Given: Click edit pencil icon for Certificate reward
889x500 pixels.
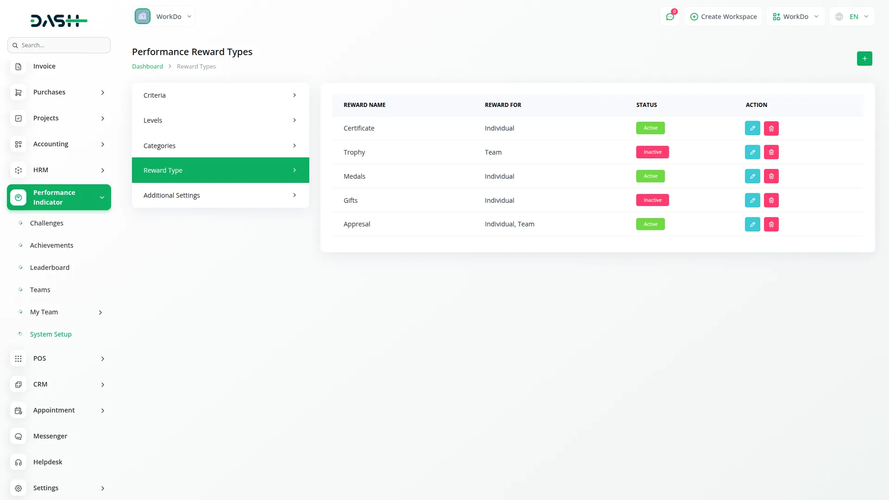Looking at the screenshot, I should tap(752, 128).
